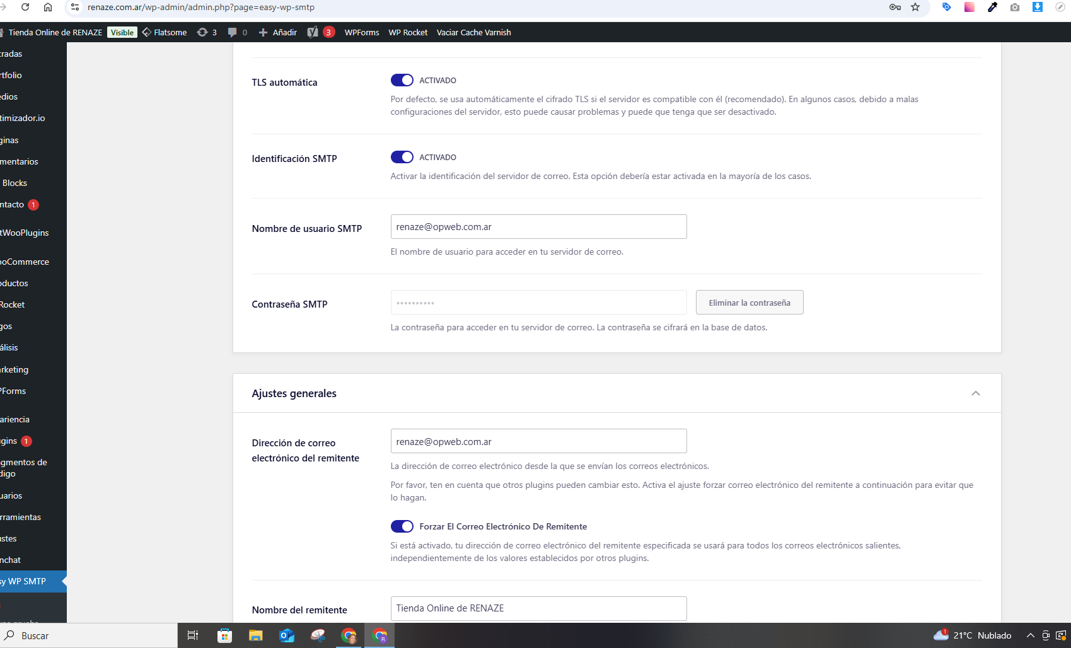Image resolution: width=1071 pixels, height=648 pixels.
Task: Open the Snipping Tool from the taskbar
Action: (318, 635)
